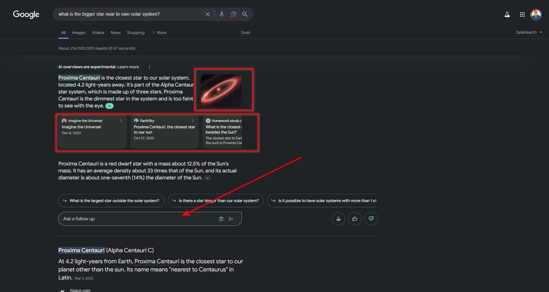Expand sources for red dwarf paragraph

point(207,178)
